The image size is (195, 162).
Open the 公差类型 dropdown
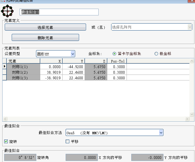[73, 54]
